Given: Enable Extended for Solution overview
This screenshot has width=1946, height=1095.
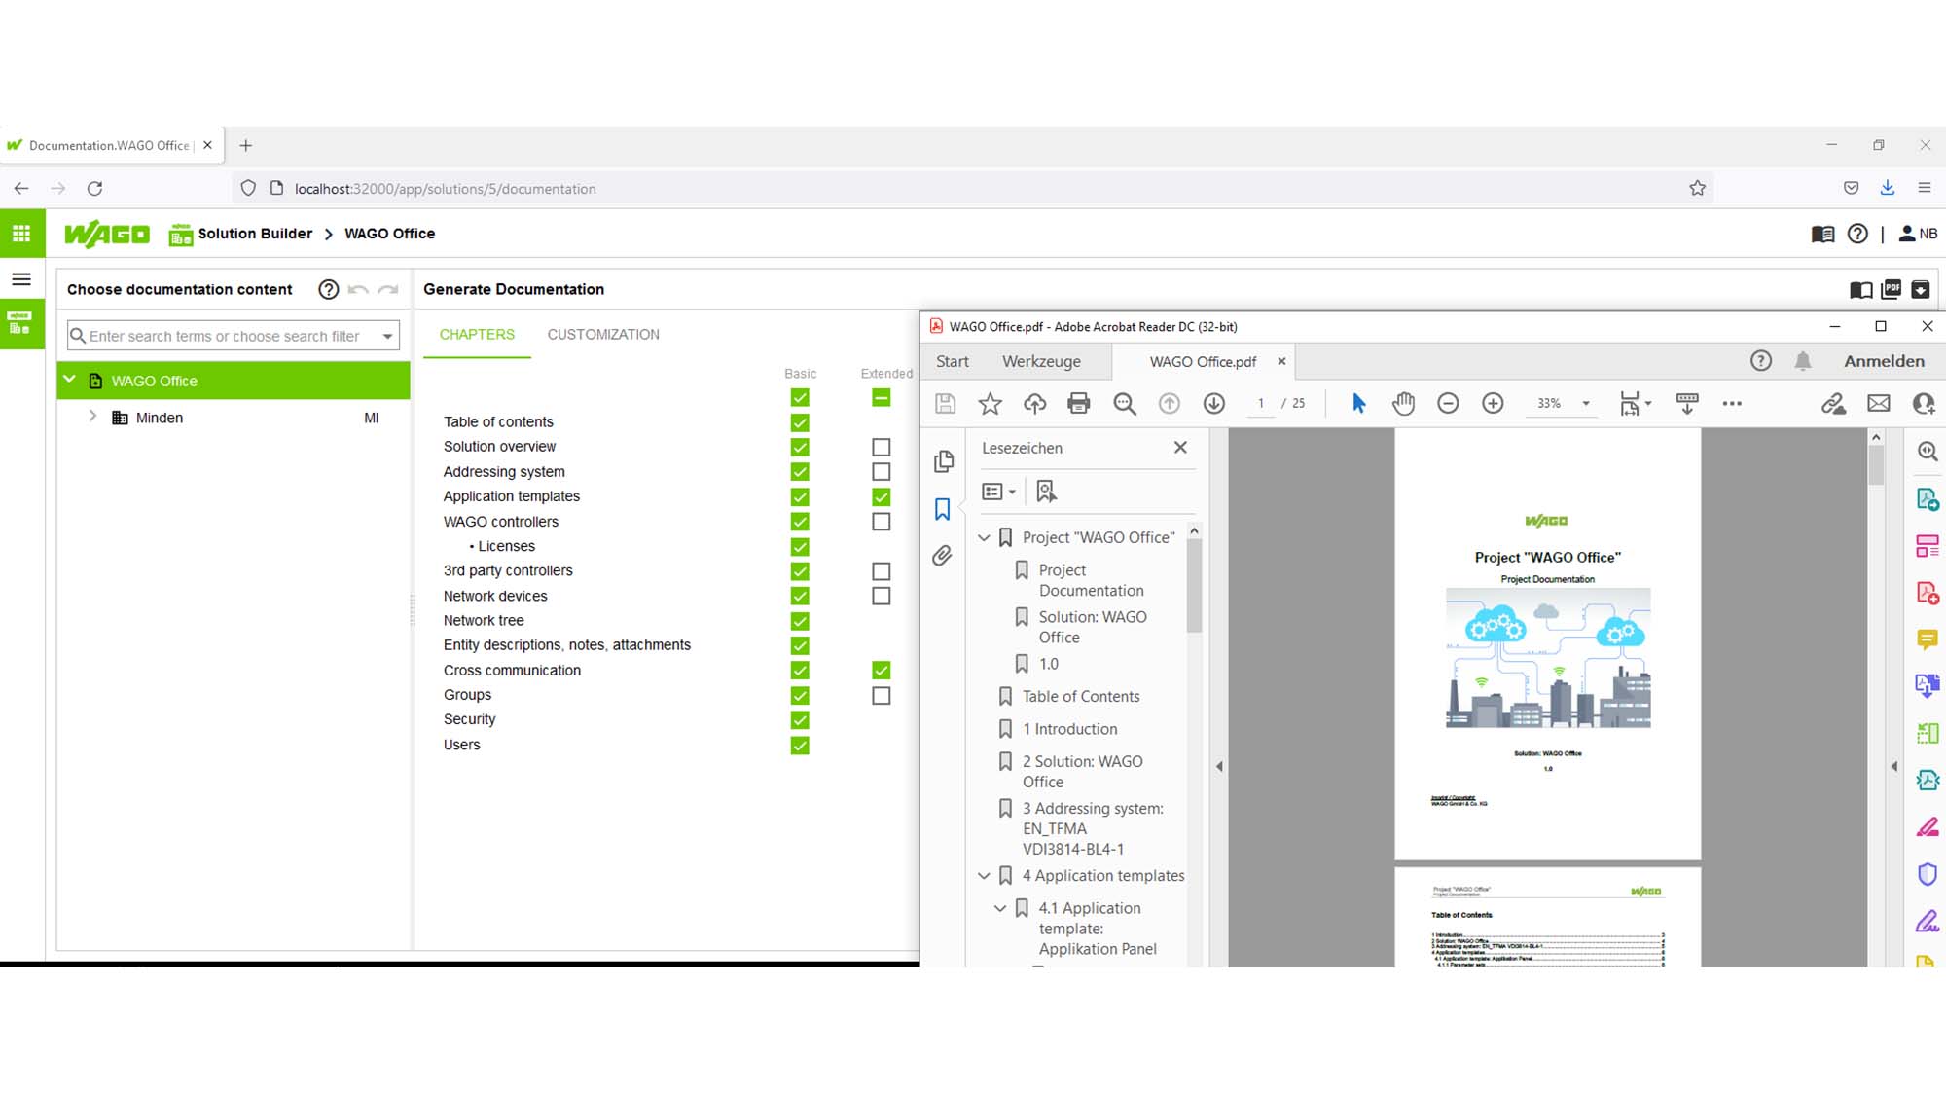Looking at the screenshot, I should click(x=882, y=448).
